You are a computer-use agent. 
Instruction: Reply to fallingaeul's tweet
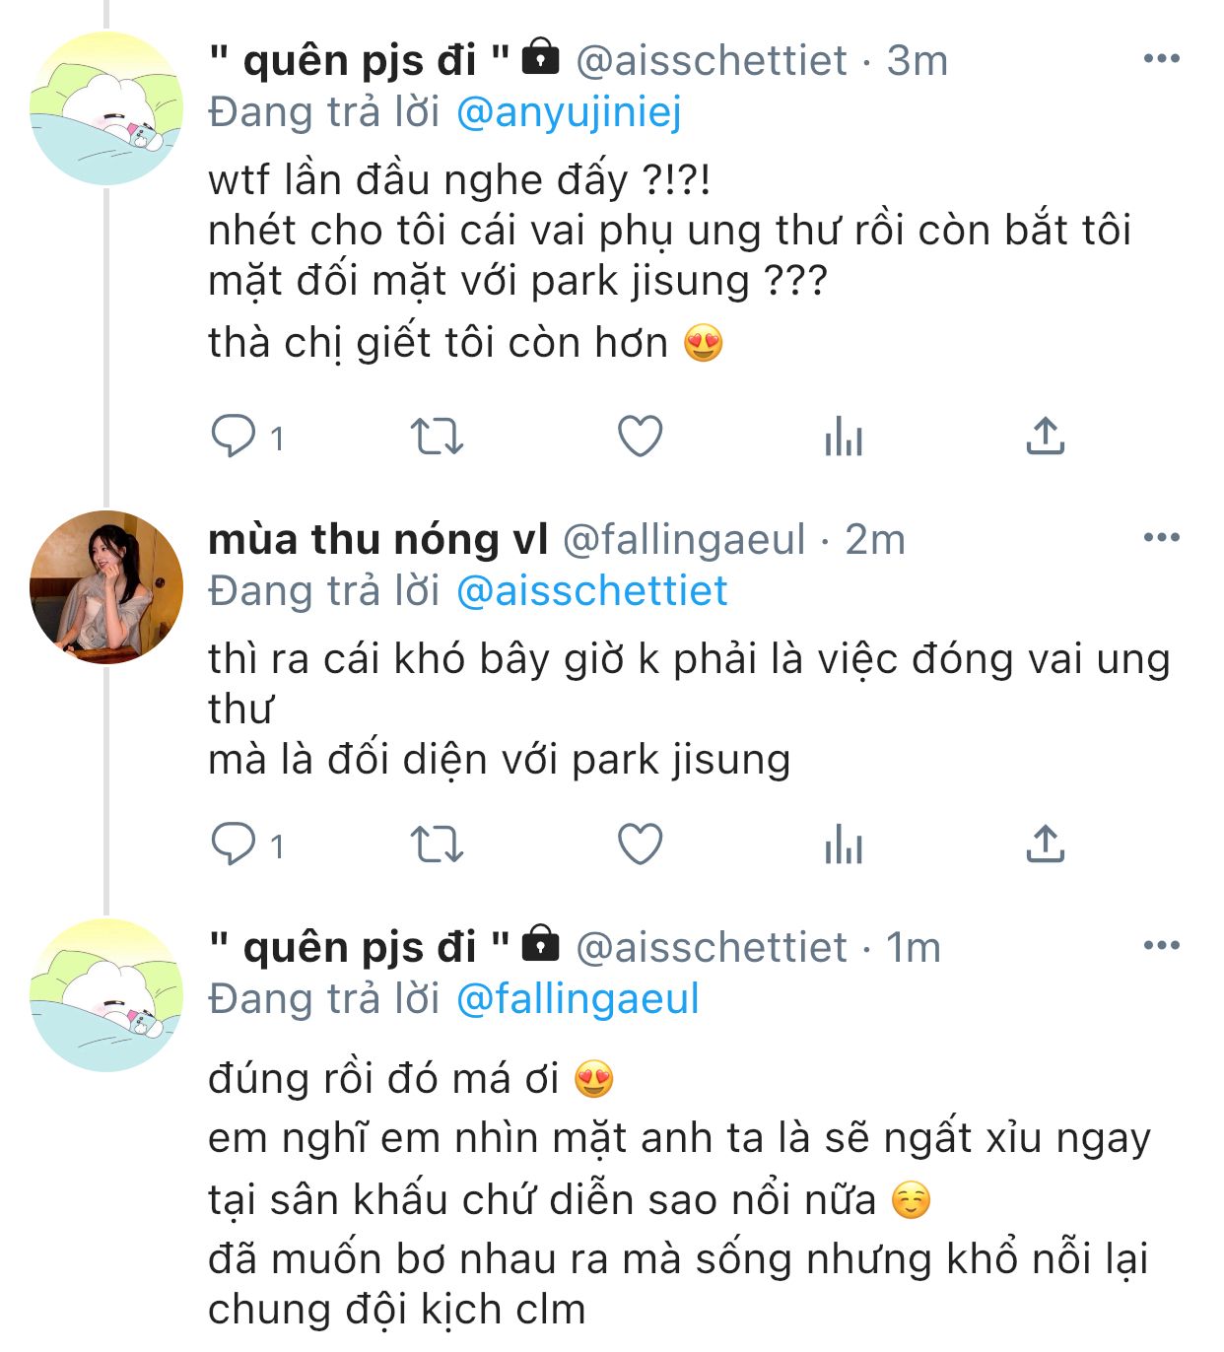point(234,845)
